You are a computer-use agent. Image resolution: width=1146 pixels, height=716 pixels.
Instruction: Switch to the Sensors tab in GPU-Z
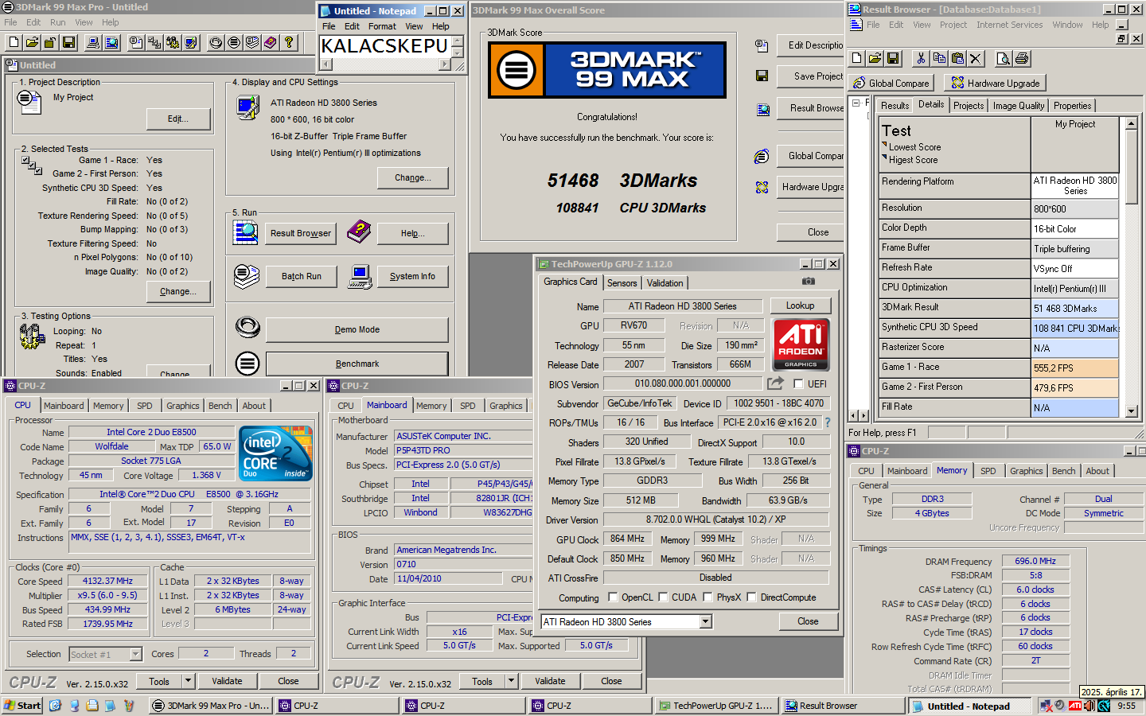(622, 282)
